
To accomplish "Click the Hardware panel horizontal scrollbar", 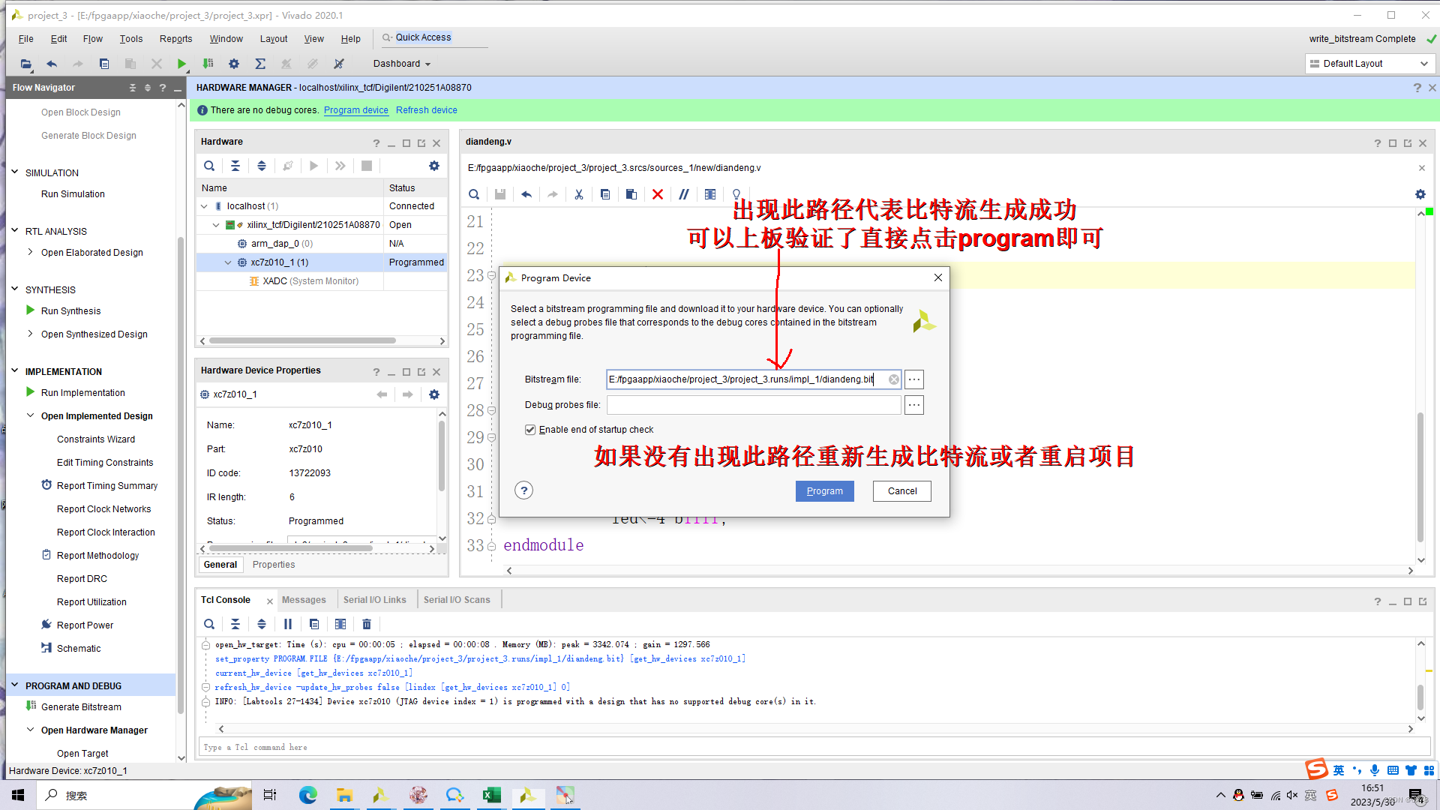I will pos(303,340).
